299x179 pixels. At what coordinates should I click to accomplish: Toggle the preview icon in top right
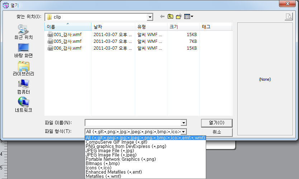pos(289,16)
